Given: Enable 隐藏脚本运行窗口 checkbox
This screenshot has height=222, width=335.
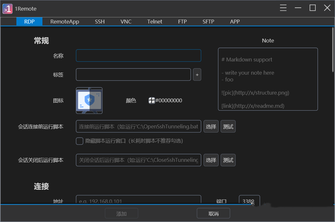Looking at the screenshot, I should [79, 141].
